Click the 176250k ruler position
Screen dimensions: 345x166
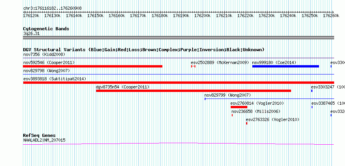pos(310,16)
